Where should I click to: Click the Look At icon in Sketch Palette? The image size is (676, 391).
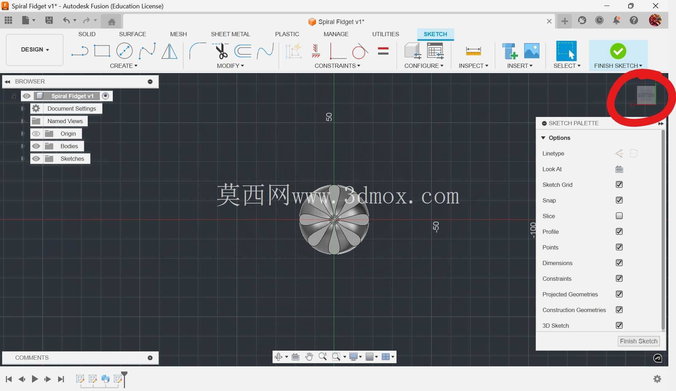[619, 169]
